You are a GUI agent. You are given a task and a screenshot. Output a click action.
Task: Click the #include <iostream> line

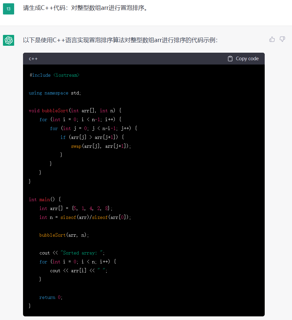(x=55, y=75)
